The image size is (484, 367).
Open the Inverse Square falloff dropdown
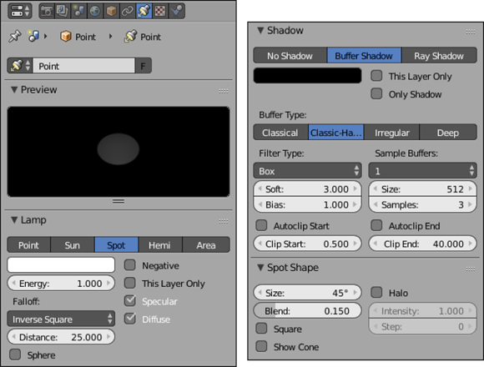61,319
